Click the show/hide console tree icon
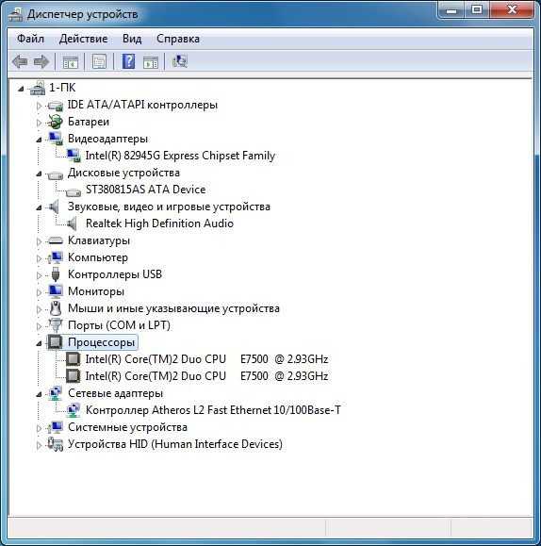 [x=71, y=62]
